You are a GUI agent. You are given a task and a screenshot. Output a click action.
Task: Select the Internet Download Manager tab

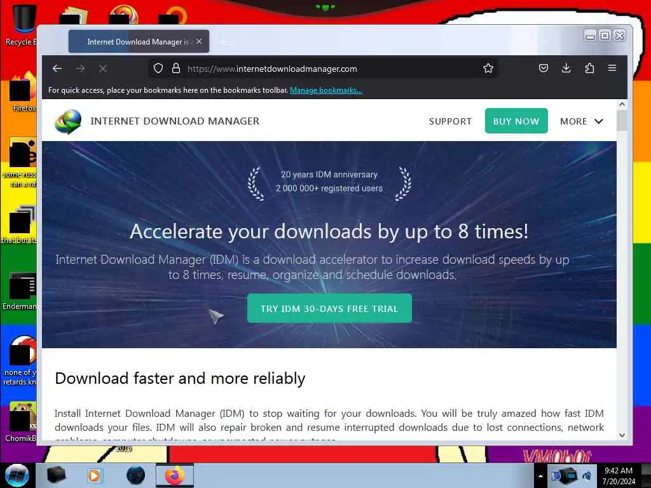139,41
